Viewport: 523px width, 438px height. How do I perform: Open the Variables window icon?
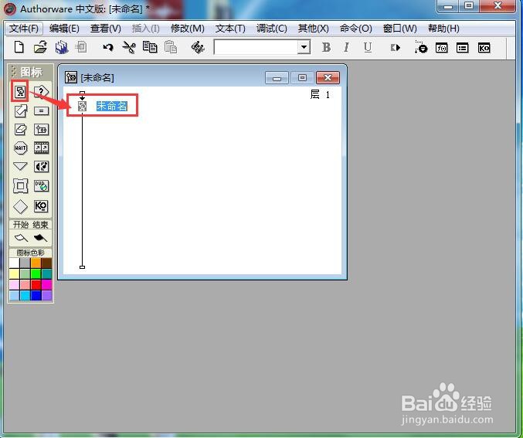(462, 48)
